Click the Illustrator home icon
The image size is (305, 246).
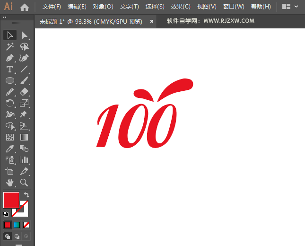[x=25, y=7]
